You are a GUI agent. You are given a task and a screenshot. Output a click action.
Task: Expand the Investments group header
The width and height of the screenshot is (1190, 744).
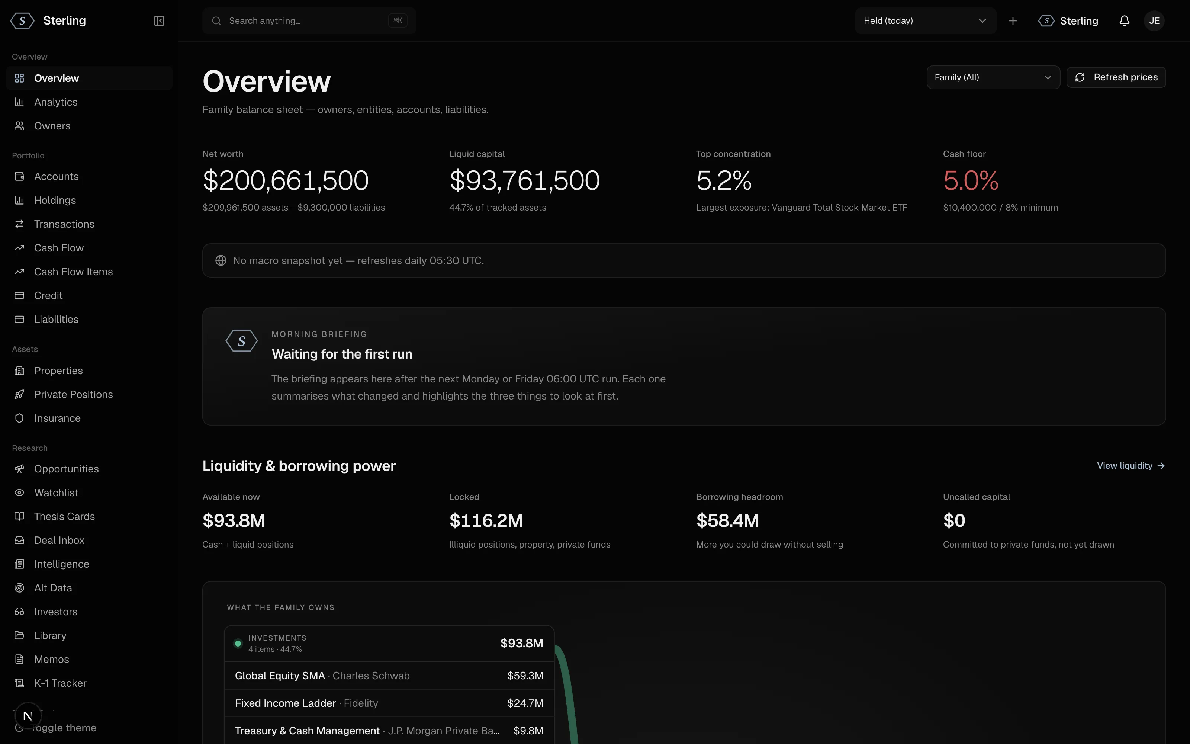[x=389, y=644]
